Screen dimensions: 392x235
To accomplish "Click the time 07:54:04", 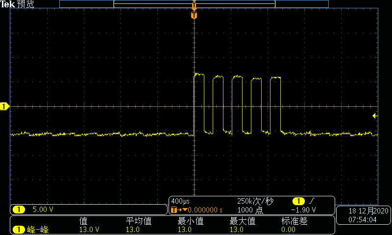I will point(363,219).
